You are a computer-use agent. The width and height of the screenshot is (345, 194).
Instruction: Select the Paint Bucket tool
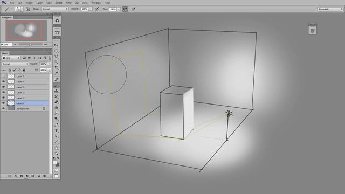(x=56, y=108)
